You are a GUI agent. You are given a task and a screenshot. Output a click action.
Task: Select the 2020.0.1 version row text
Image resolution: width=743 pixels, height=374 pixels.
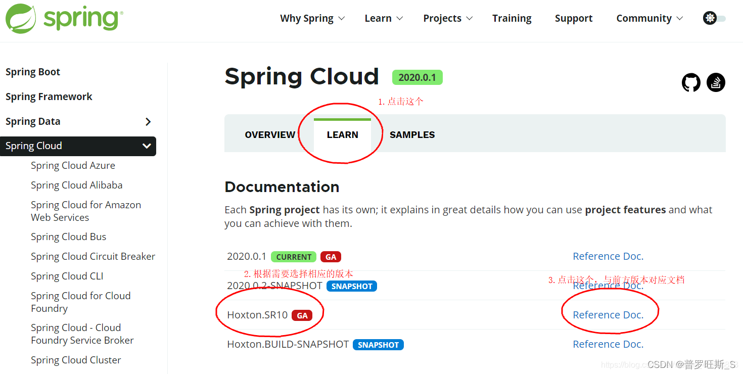[x=247, y=256]
